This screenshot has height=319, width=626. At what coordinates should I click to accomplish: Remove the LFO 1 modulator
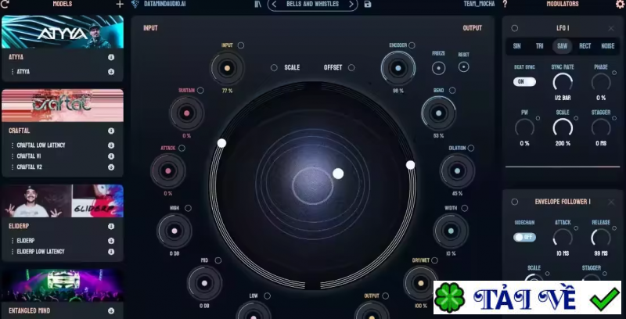pyautogui.click(x=611, y=28)
